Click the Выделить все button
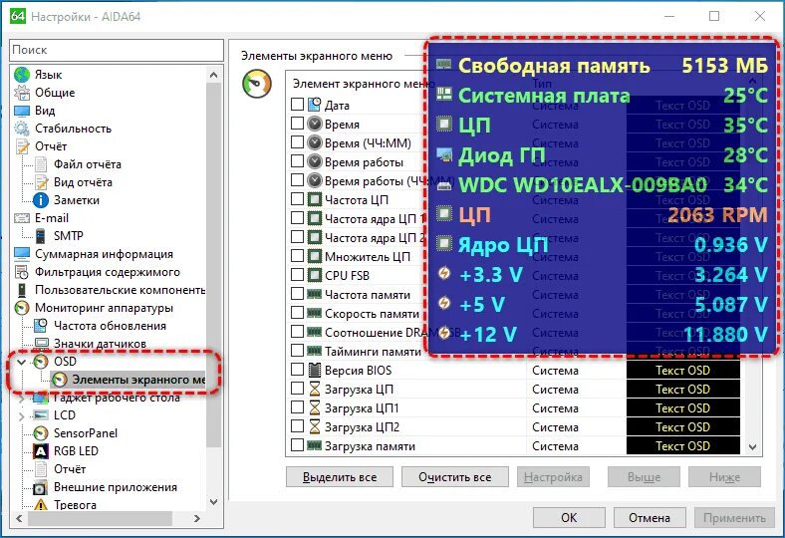Viewport: 785px width, 538px height. (x=340, y=477)
